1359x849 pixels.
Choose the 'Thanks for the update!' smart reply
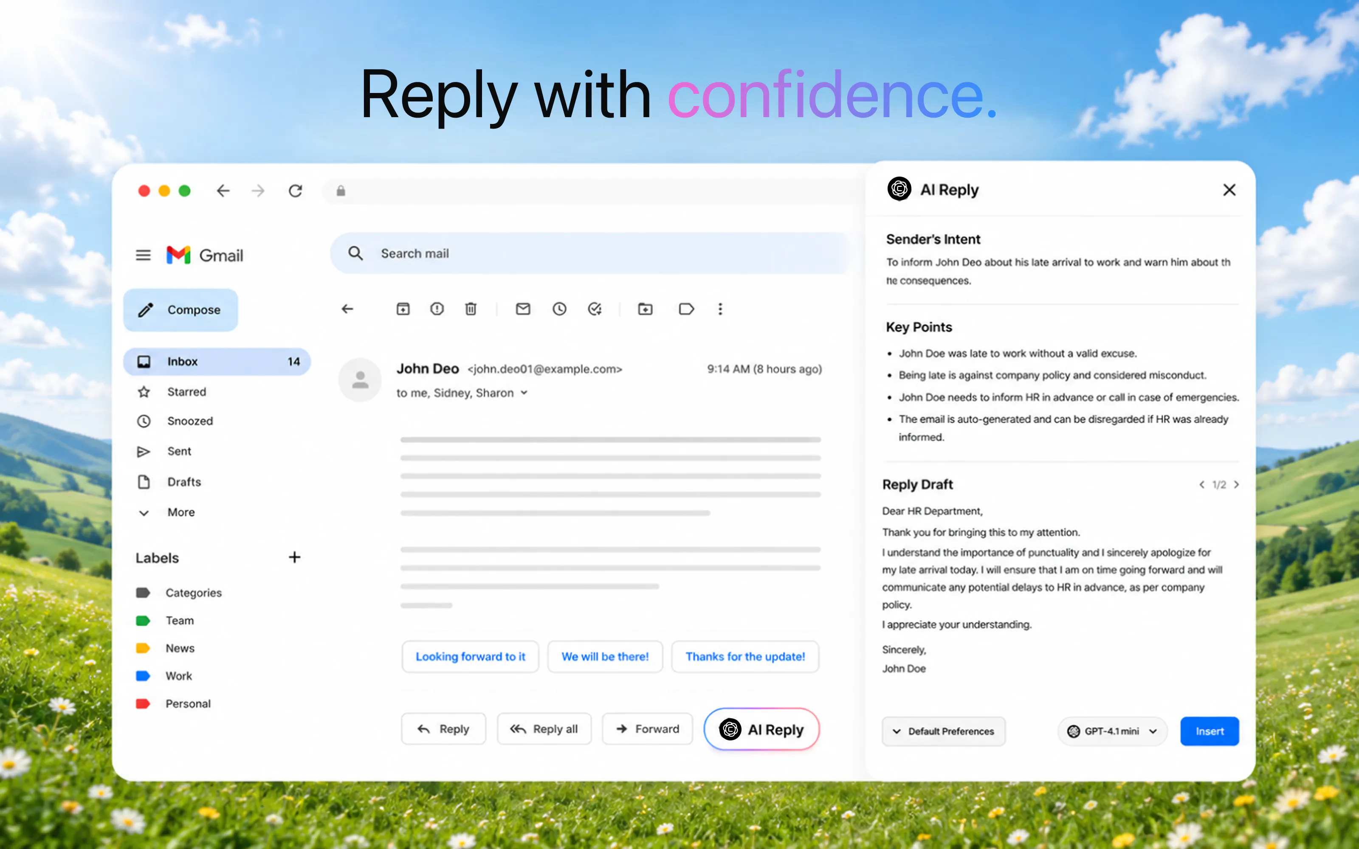point(745,656)
